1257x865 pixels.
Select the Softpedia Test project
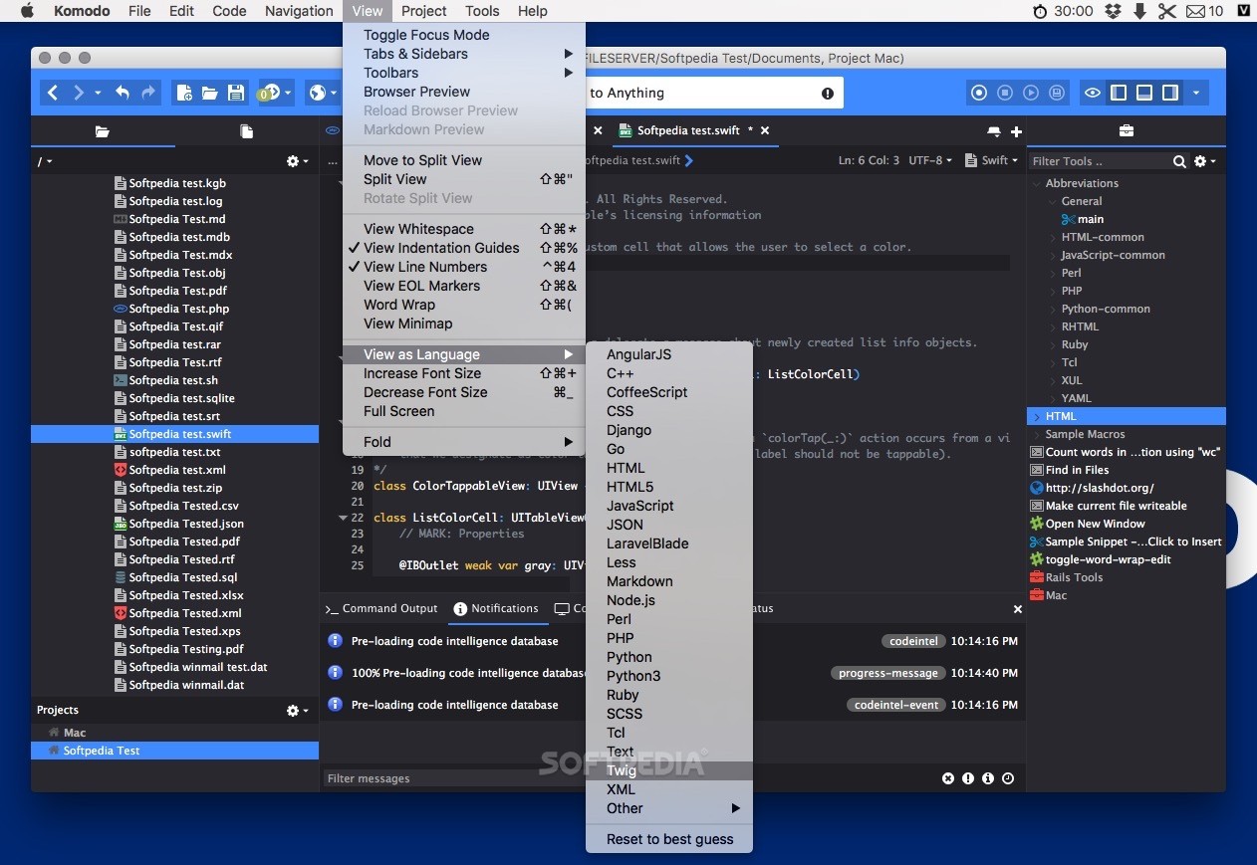point(175,751)
